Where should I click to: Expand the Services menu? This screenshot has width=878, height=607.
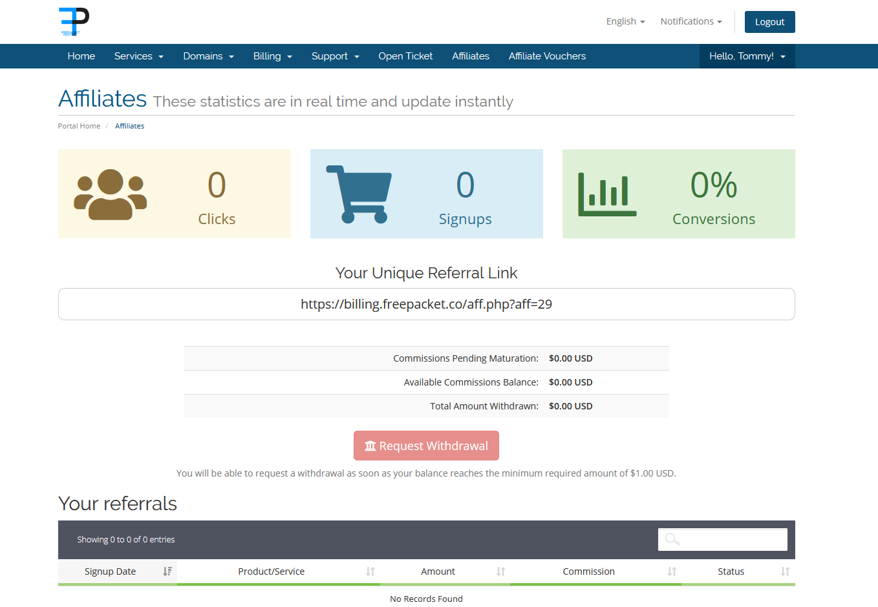(x=138, y=56)
